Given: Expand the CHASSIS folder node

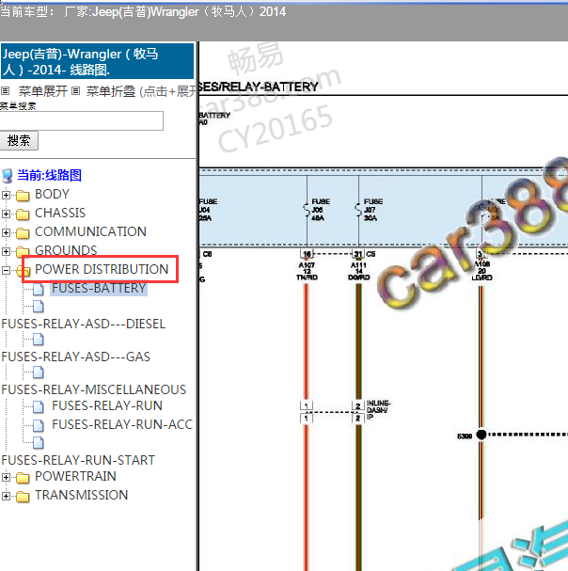Looking at the screenshot, I should tap(6, 214).
